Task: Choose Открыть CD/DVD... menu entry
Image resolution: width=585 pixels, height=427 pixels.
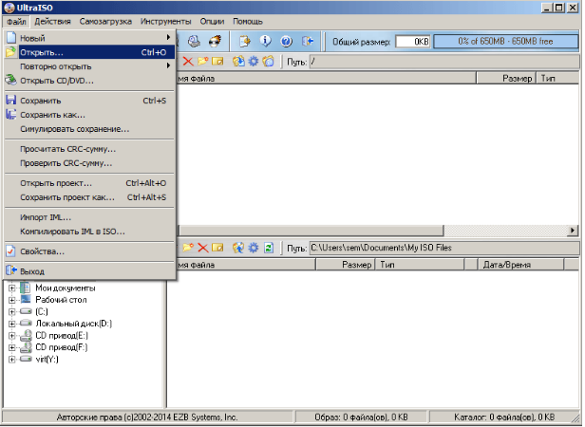Action: pyautogui.click(x=89, y=81)
